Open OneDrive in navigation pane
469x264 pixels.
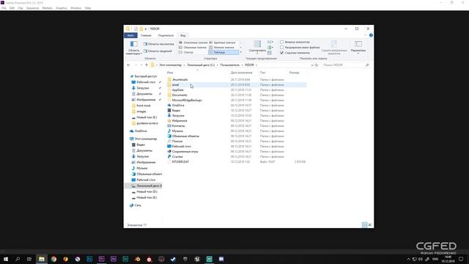click(141, 131)
